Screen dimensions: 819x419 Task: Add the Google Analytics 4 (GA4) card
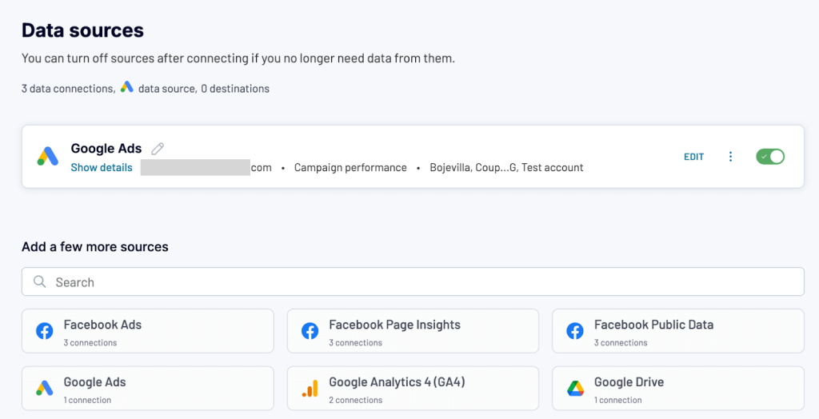(413, 388)
